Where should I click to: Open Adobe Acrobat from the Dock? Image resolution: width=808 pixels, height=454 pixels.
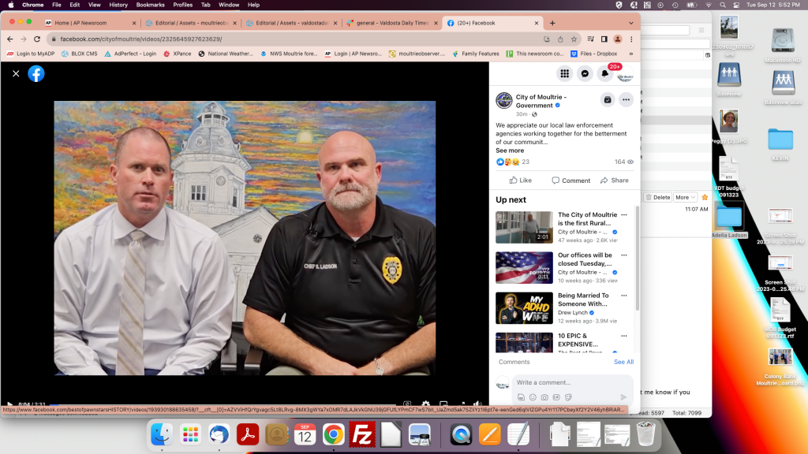(x=248, y=435)
